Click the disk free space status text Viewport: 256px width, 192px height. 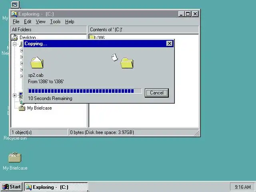[x=102, y=132]
